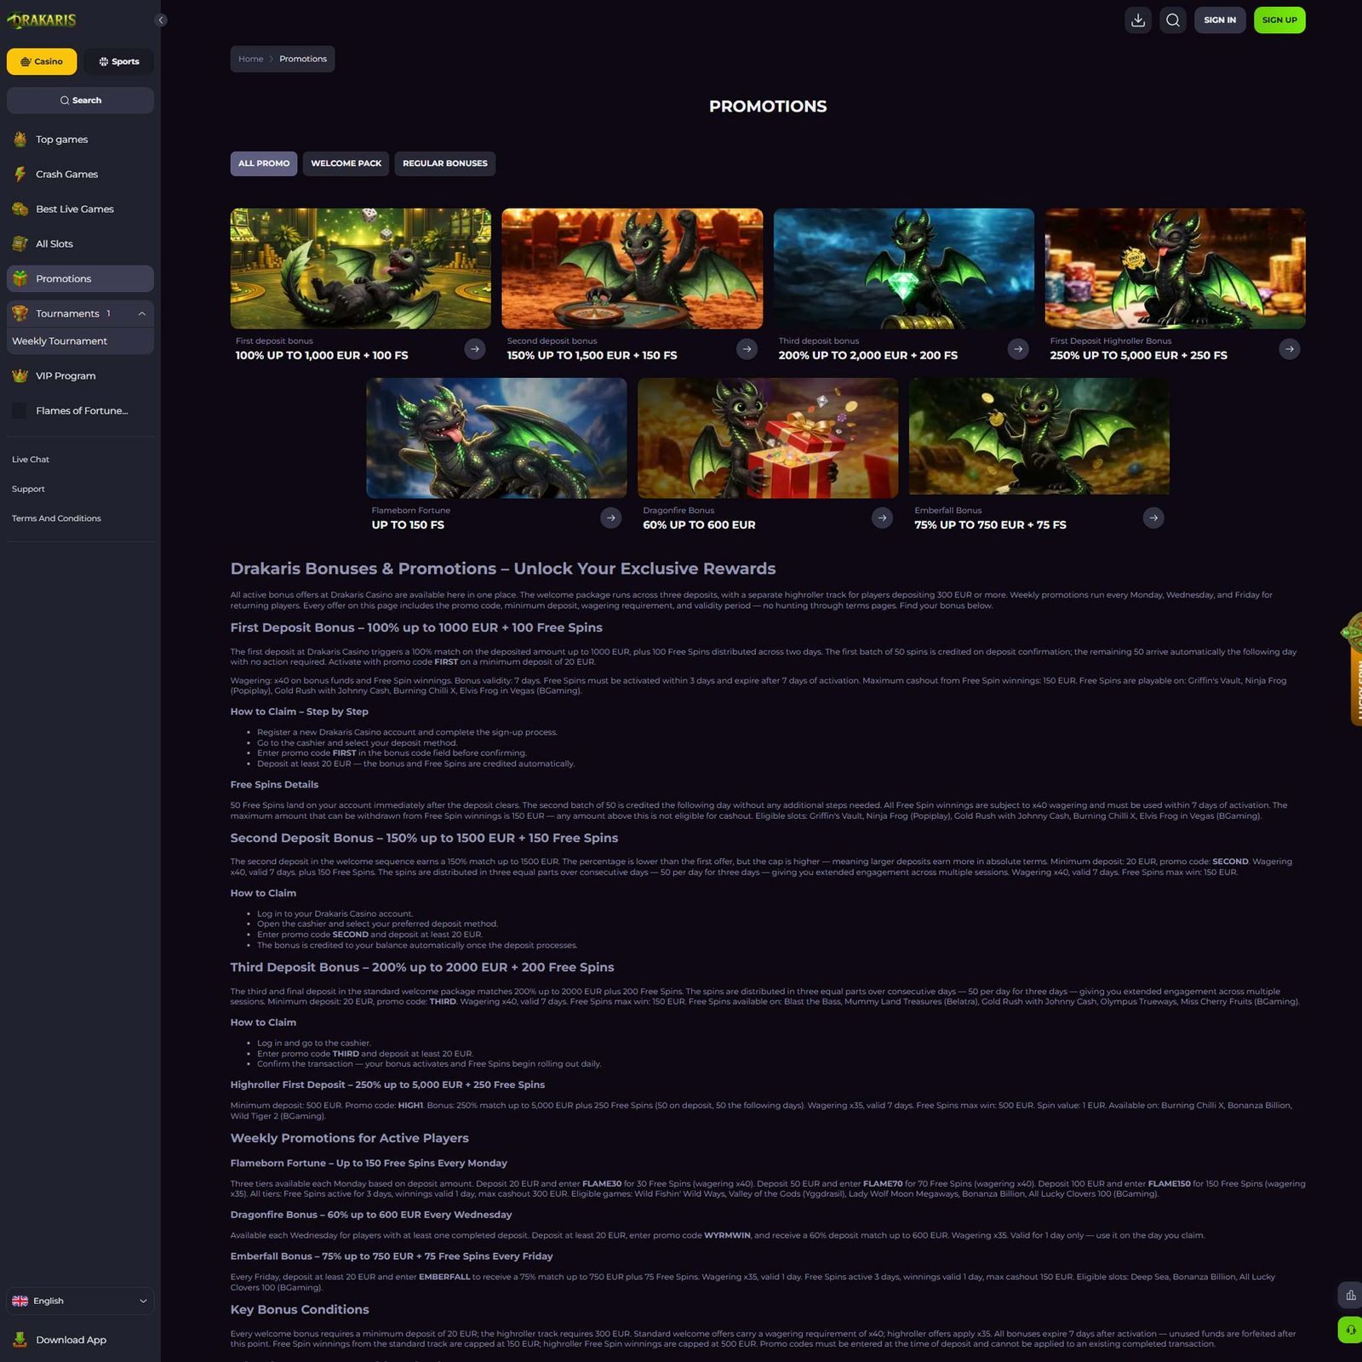Open Emberfall Bonus arrow button

(1153, 518)
